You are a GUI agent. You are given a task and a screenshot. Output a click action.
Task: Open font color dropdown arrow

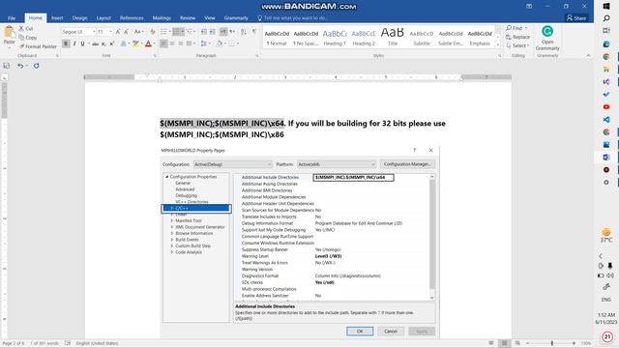click(154, 43)
